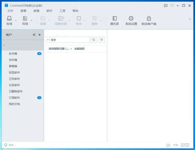Select the 订阅邮件 folder
This screenshot has width=195, height=150.
[23, 98]
